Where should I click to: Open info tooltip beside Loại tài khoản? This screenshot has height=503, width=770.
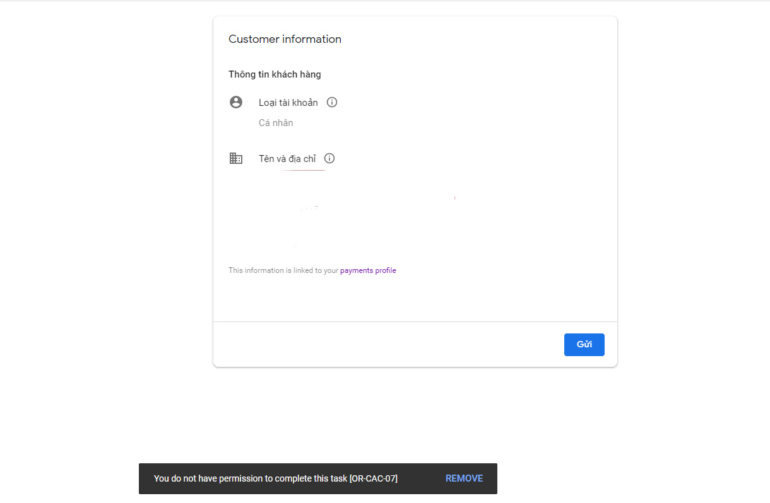[x=332, y=102]
